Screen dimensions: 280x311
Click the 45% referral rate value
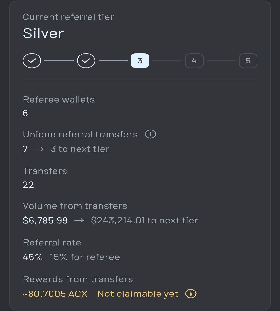pos(33,257)
